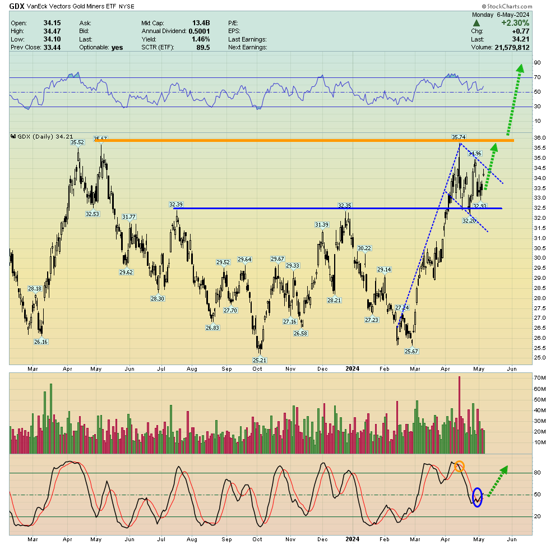Select the 29.14 price label
Viewport: 555px width, 544px height.
coord(384,270)
